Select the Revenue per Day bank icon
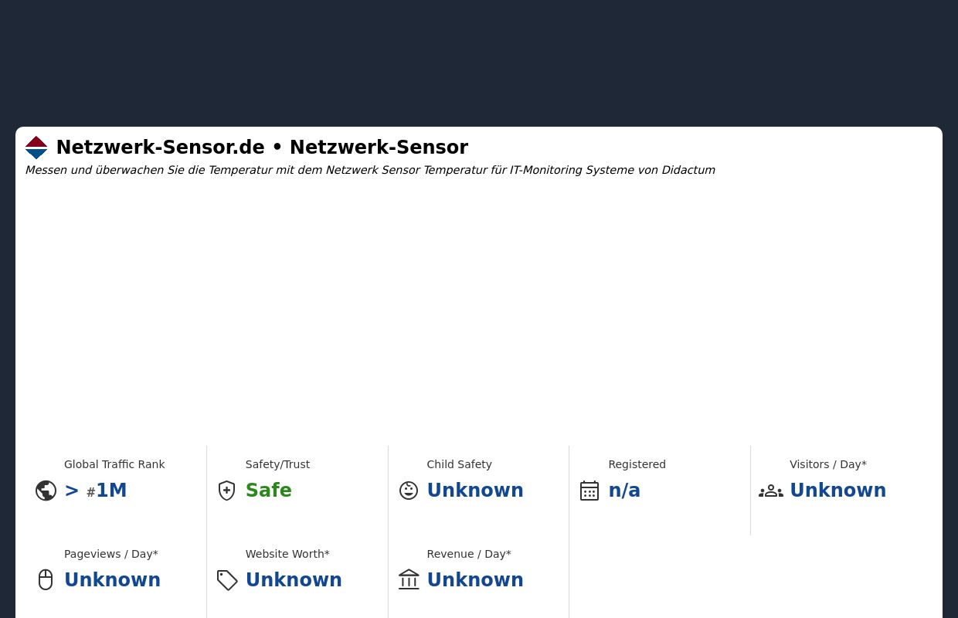The height and width of the screenshot is (618, 958). [x=408, y=579]
